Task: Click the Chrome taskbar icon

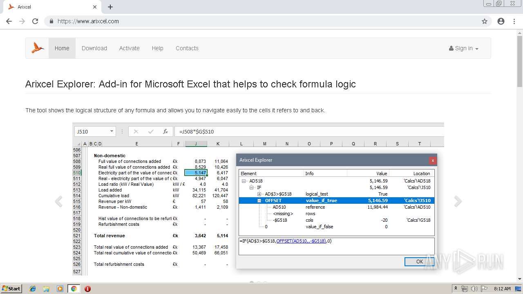Action: (x=74, y=289)
